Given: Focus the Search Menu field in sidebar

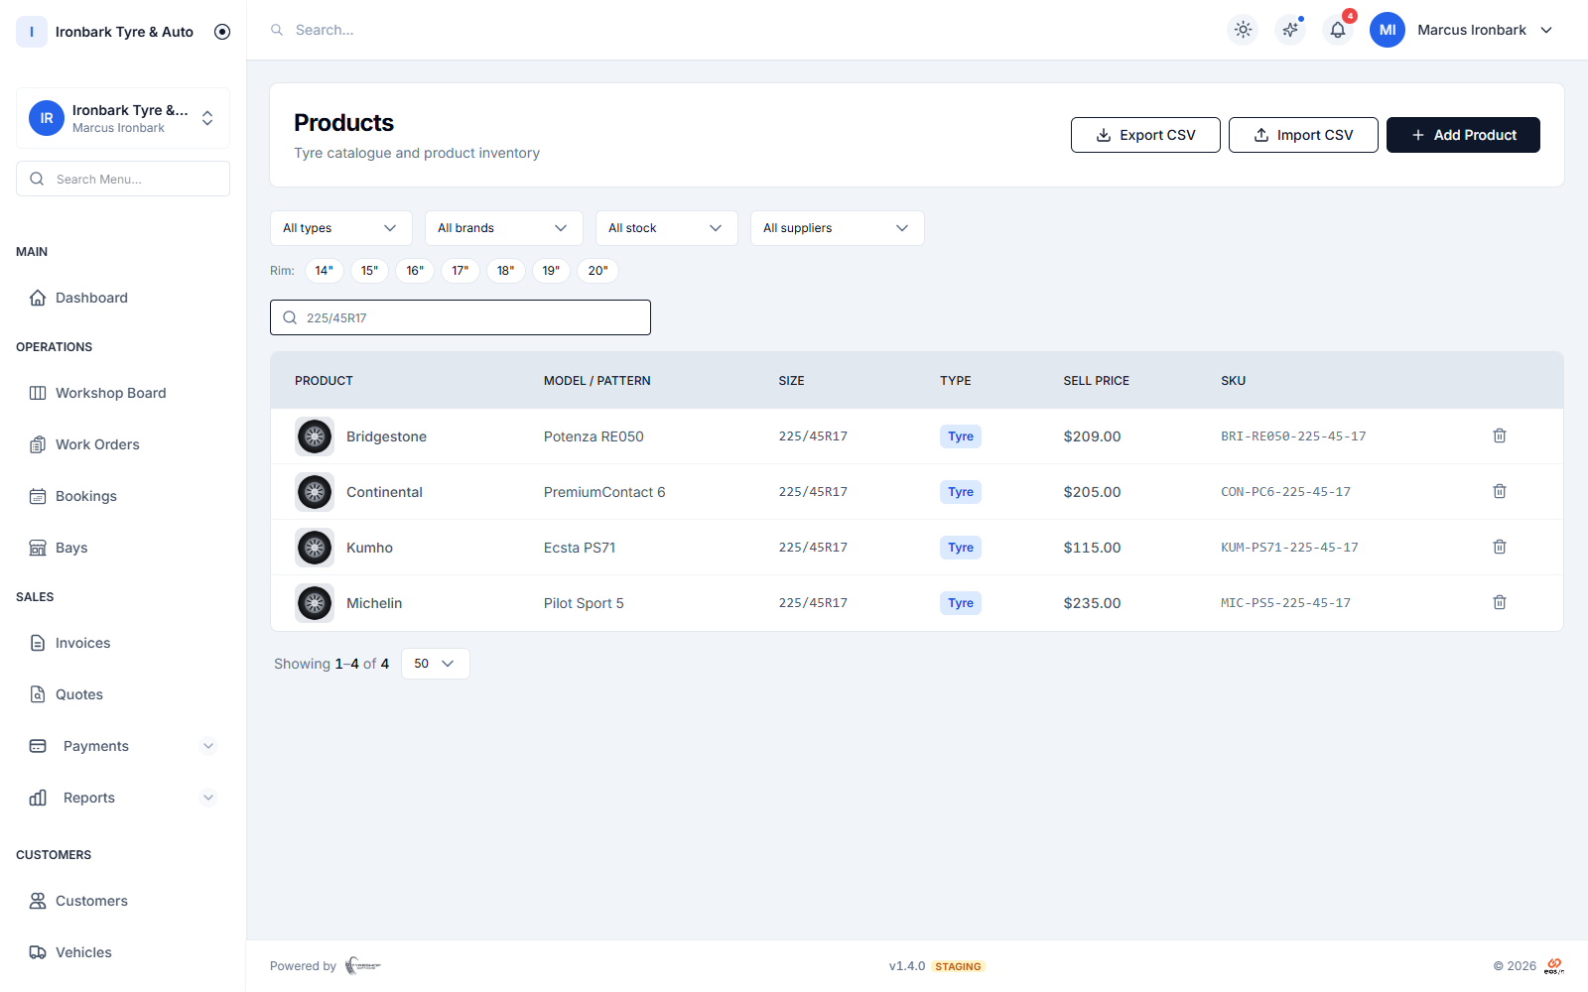Looking at the screenshot, I should pos(123,179).
